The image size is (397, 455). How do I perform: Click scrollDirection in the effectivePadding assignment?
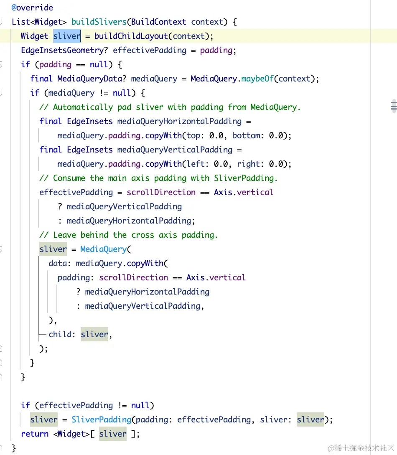click(161, 192)
